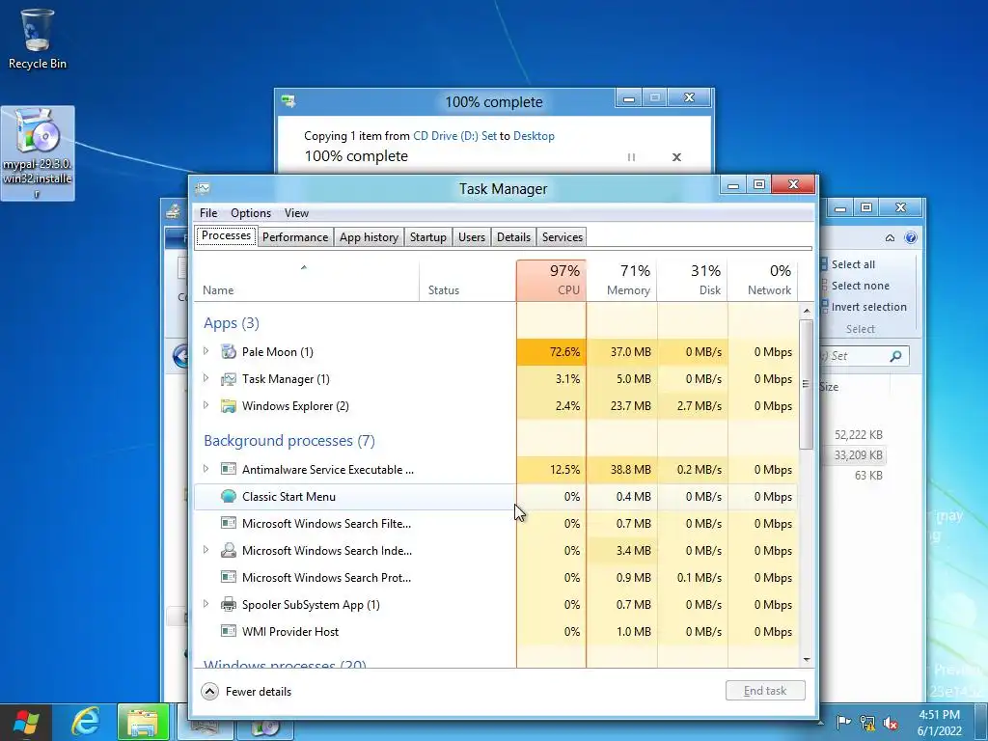Cancel the copy with the X button
This screenshot has height=741, width=988.
[676, 157]
